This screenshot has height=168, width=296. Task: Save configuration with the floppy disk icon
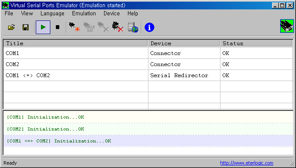coord(26,27)
